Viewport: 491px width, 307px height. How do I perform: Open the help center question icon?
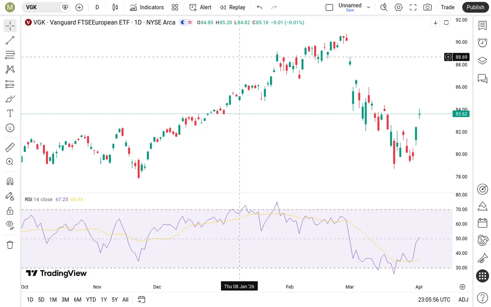[482, 298]
